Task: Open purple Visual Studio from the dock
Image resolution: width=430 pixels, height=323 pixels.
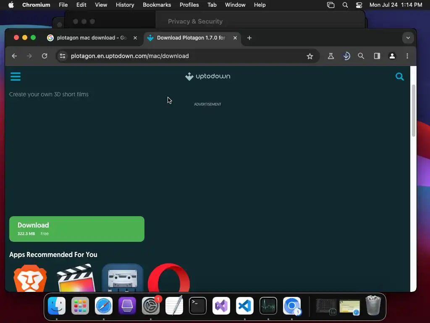Action: click(x=221, y=306)
